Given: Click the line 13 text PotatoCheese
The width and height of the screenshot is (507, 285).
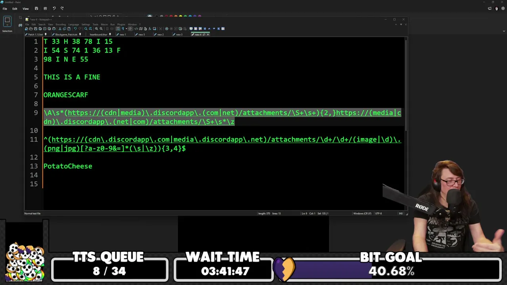Looking at the screenshot, I should [68, 166].
